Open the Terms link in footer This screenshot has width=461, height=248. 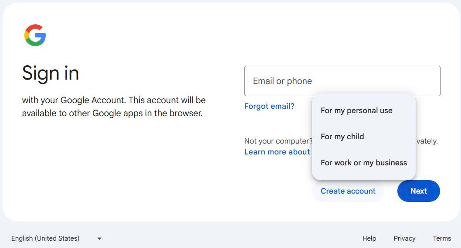pyautogui.click(x=442, y=238)
